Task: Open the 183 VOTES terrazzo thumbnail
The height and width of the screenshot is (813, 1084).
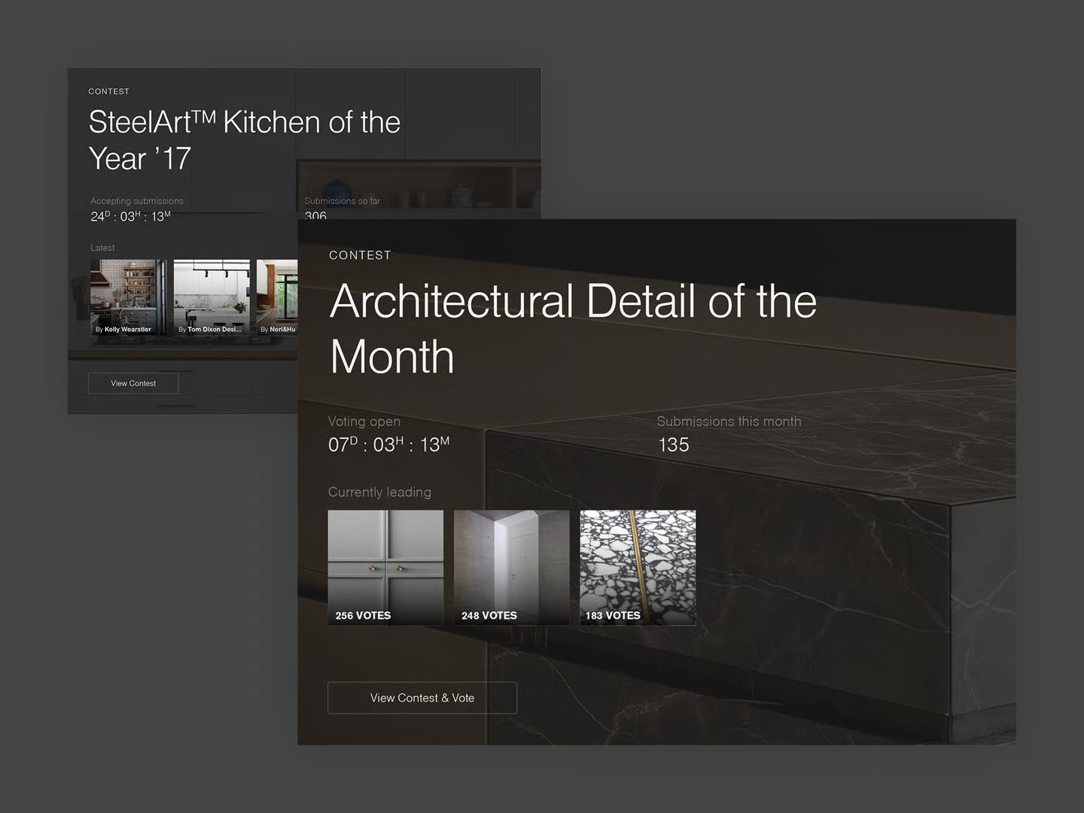Action: (638, 568)
